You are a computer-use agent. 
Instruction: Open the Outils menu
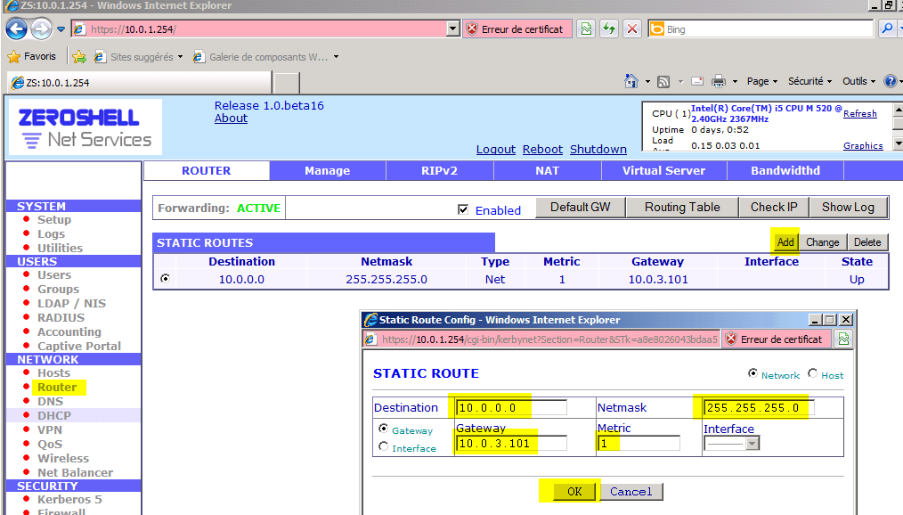pos(858,81)
